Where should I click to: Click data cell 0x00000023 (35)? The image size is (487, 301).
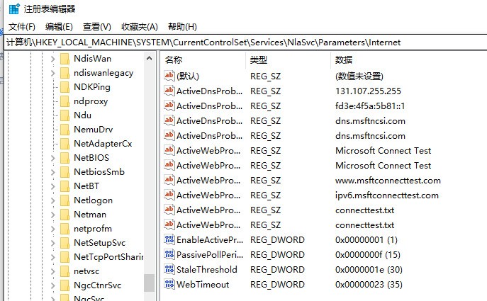[369, 284]
